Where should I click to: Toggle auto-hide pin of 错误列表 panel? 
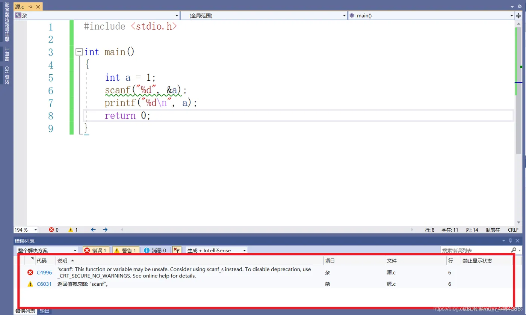(510, 241)
